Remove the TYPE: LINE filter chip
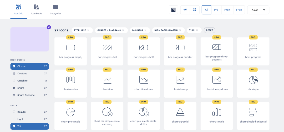Viewport: 284px width, 132px height. tap(88, 30)
